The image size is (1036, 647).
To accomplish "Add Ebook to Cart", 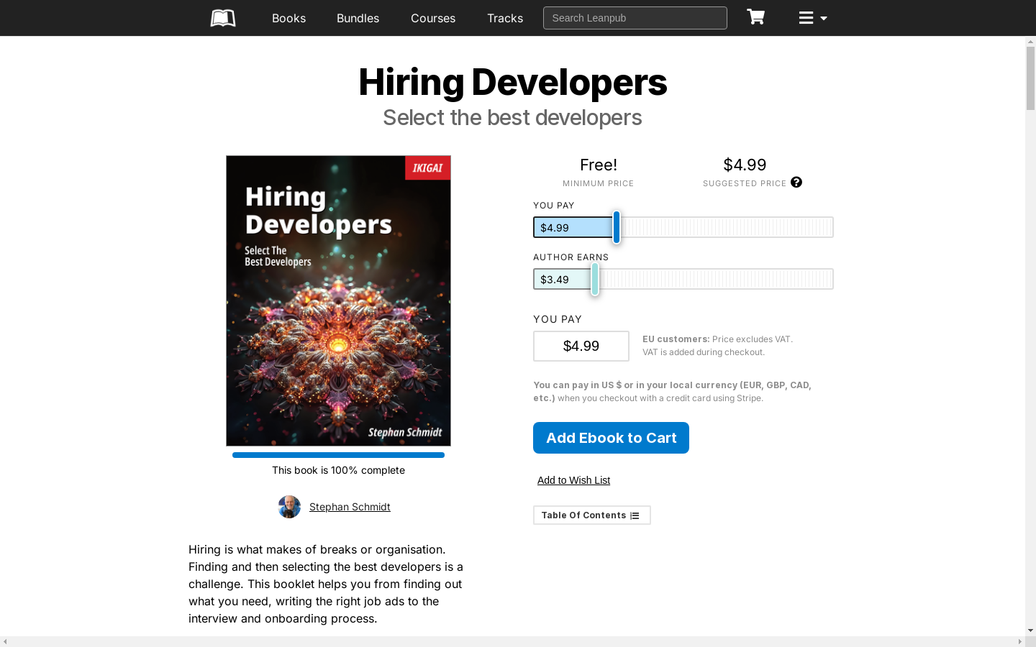I will tap(611, 438).
